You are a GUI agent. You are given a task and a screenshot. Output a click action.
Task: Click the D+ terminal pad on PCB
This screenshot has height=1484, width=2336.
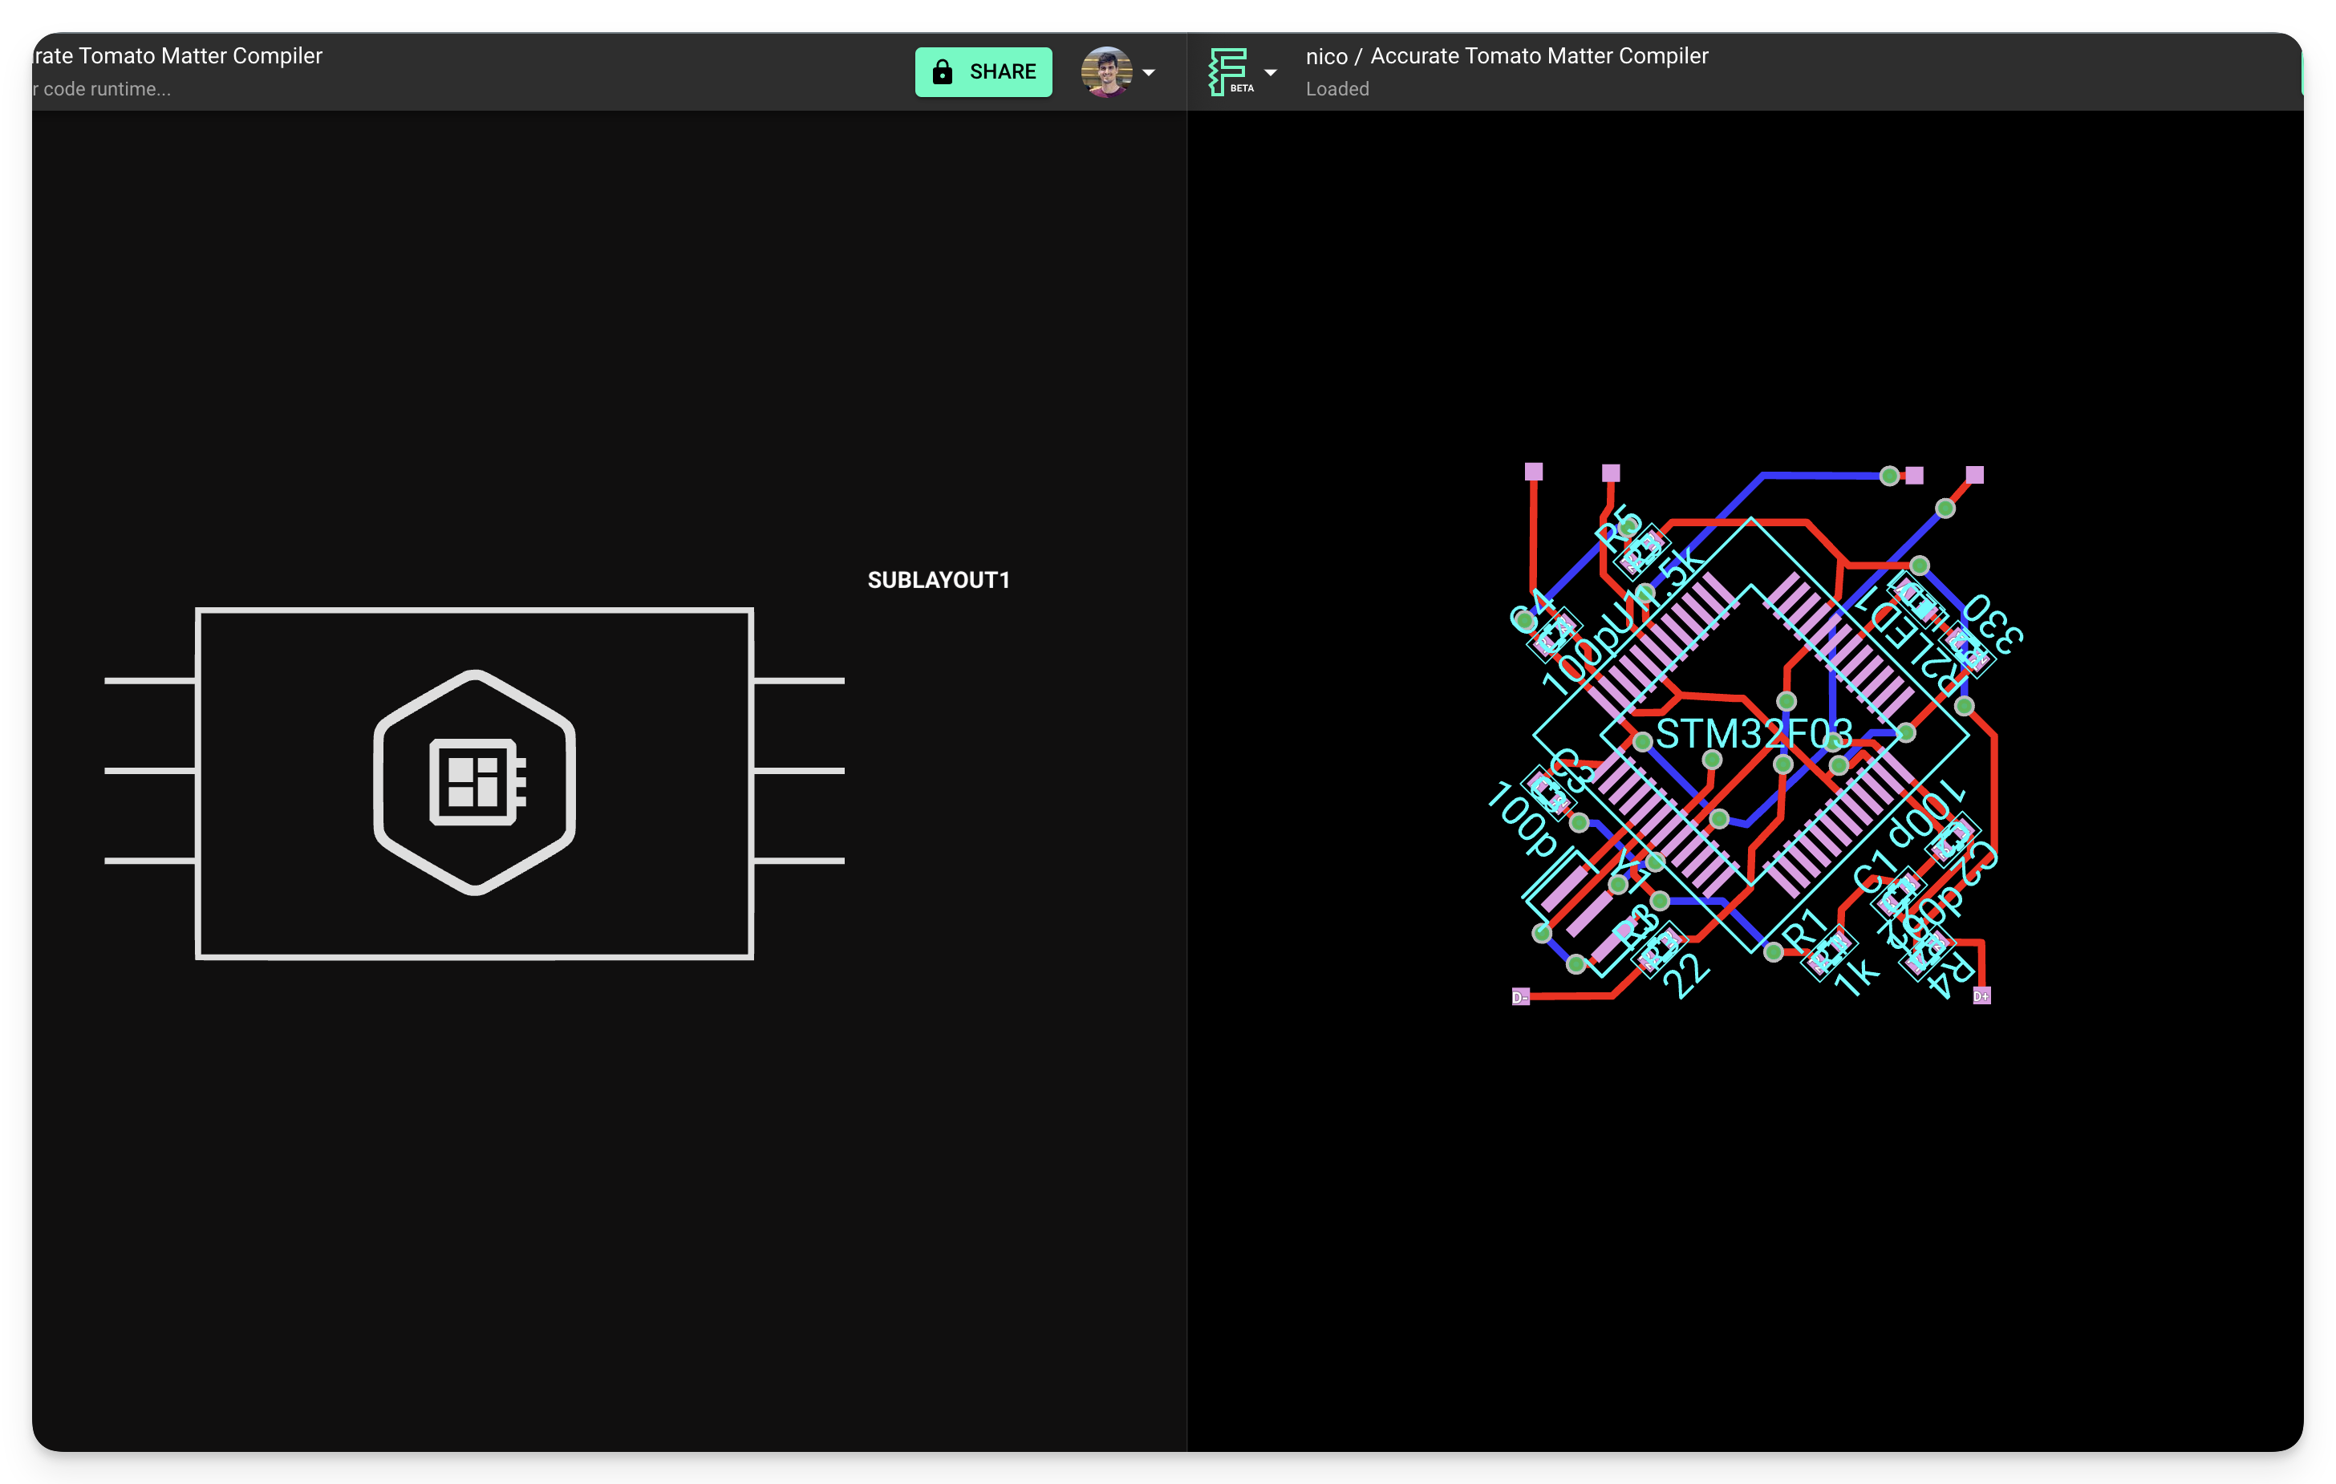1981,996
